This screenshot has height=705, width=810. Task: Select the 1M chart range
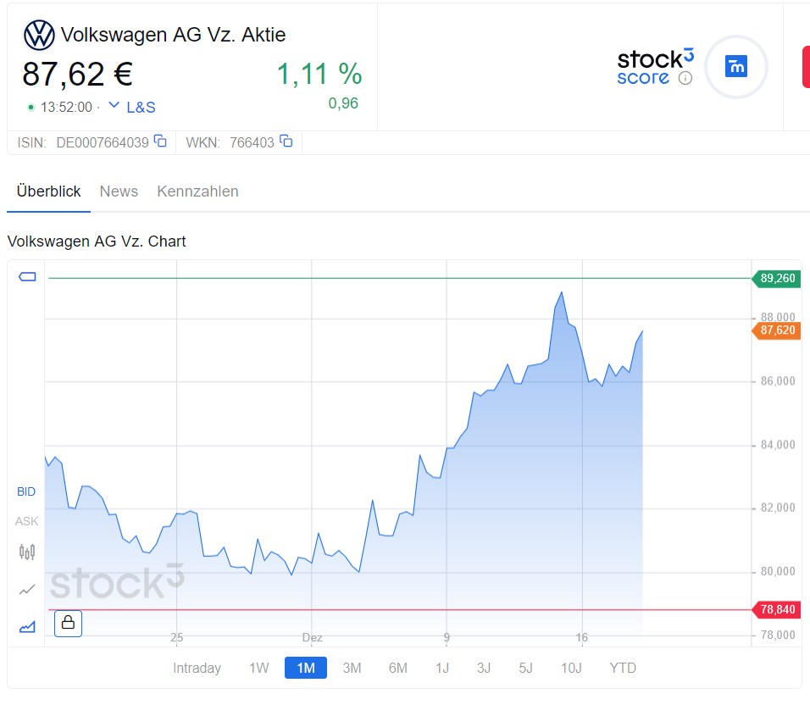point(306,668)
